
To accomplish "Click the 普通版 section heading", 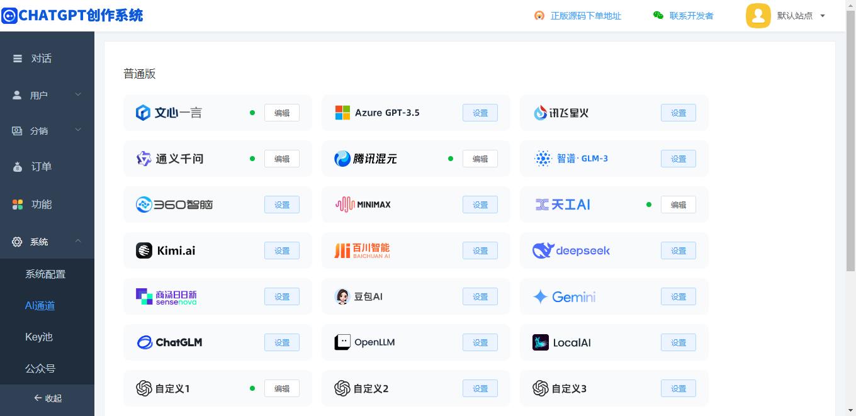I will click(140, 74).
